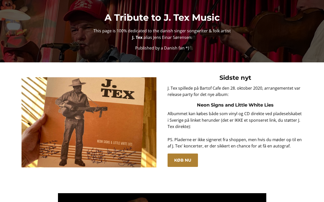Image resolution: width=324 pixels, height=202 pixels.
Task: Click the black video area at page bottom
Action: click(x=162, y=197)
